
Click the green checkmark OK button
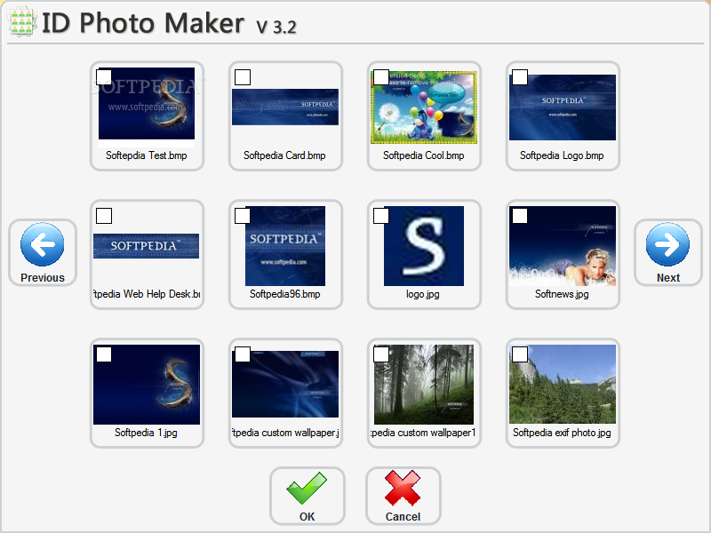[x=307, y=496]
